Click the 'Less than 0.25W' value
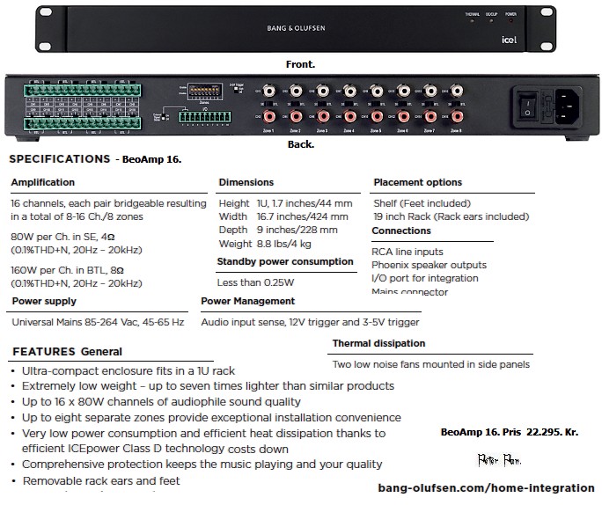The height and width of the screenshot is (505, 602). click(x=256, y=282)
